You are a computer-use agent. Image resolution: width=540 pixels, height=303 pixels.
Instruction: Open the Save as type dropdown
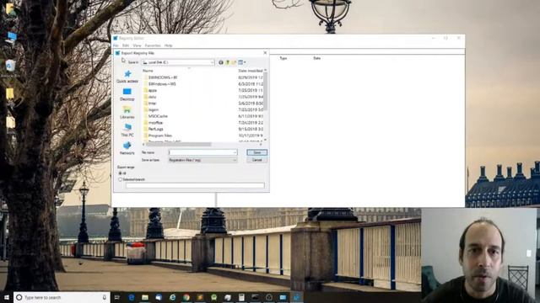click(x=235, y=160)
